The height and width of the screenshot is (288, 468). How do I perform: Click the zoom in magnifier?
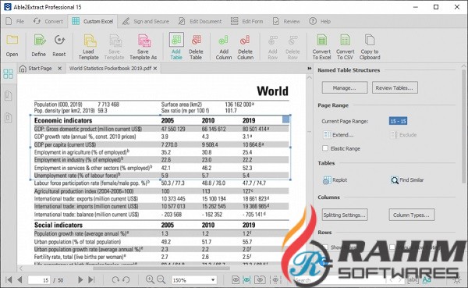coord(150,279)
